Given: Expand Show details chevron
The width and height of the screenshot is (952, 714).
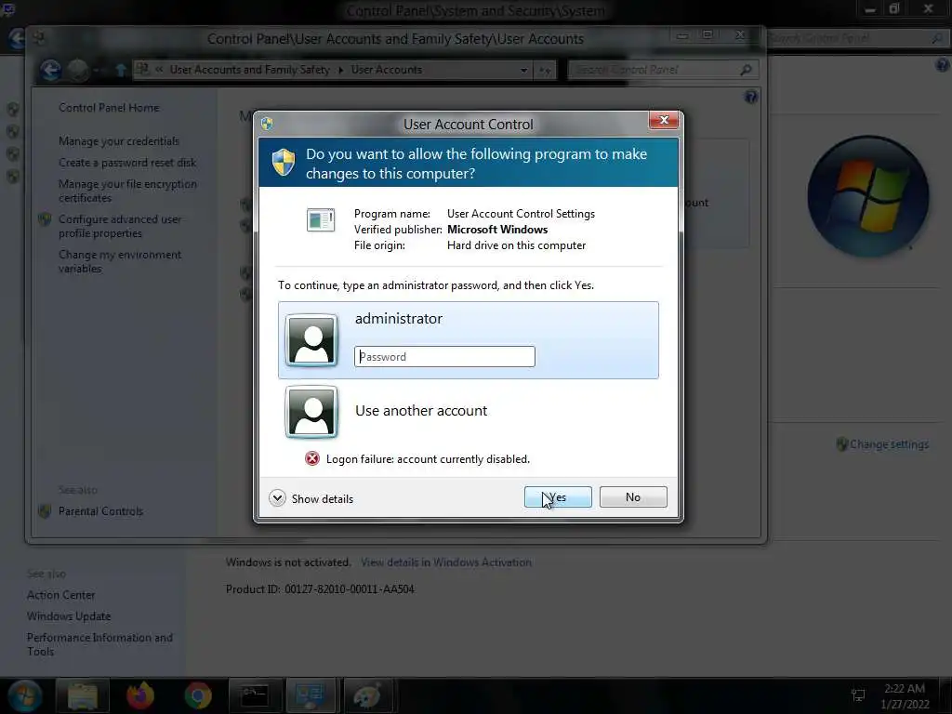Looking at the screenshot, I should pyautogui.click(x=277, y=498).
